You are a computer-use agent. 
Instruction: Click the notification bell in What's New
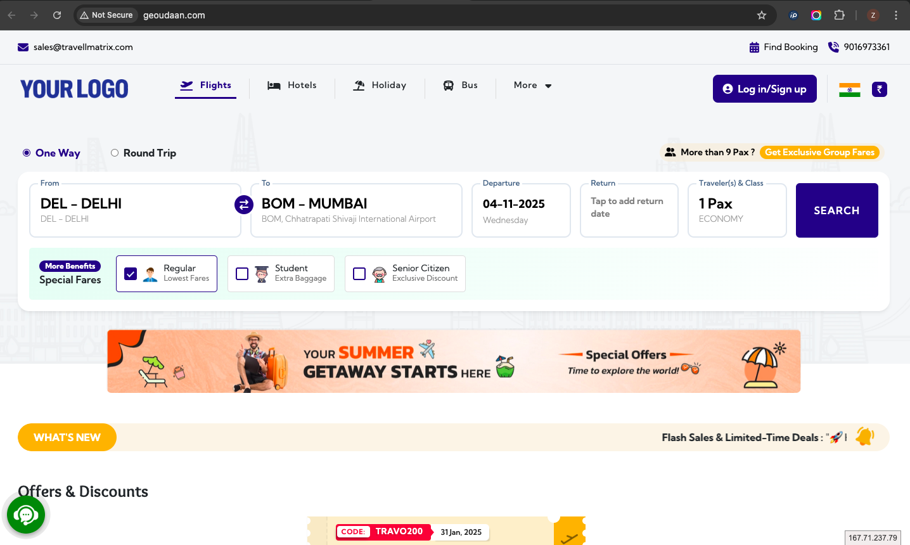pos(864,437)
